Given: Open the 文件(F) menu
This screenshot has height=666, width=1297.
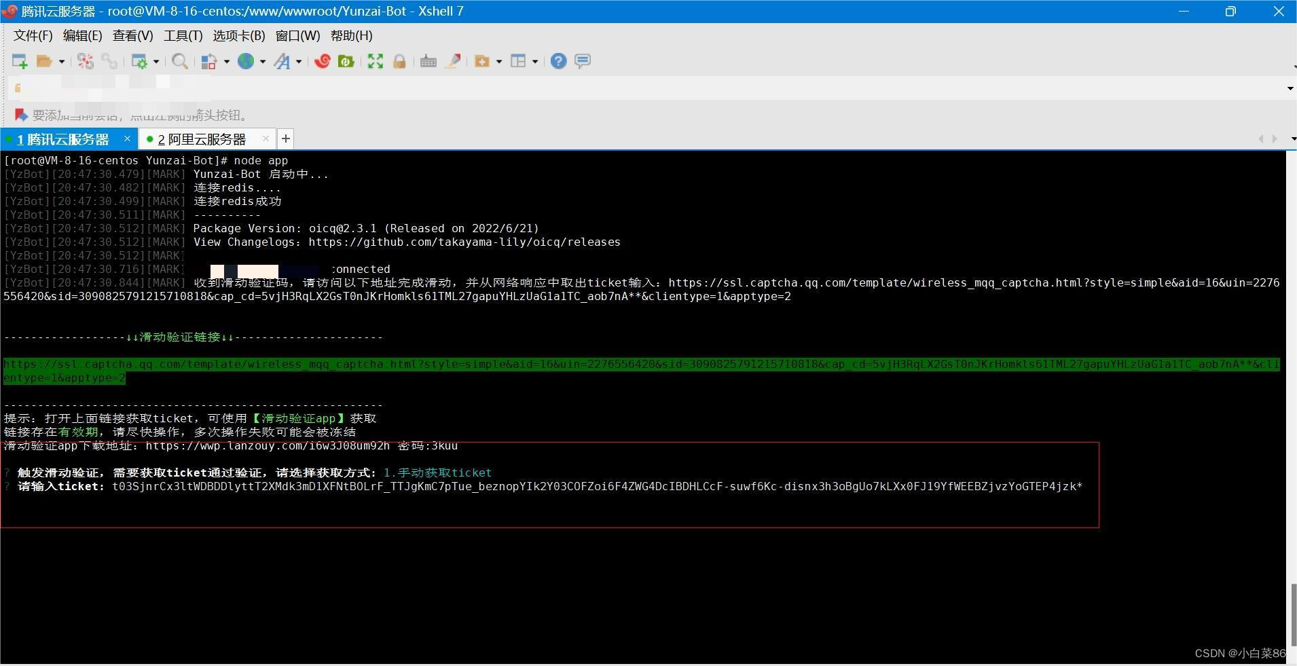Looking at the screenshot, I should click(x=33, y=35).
